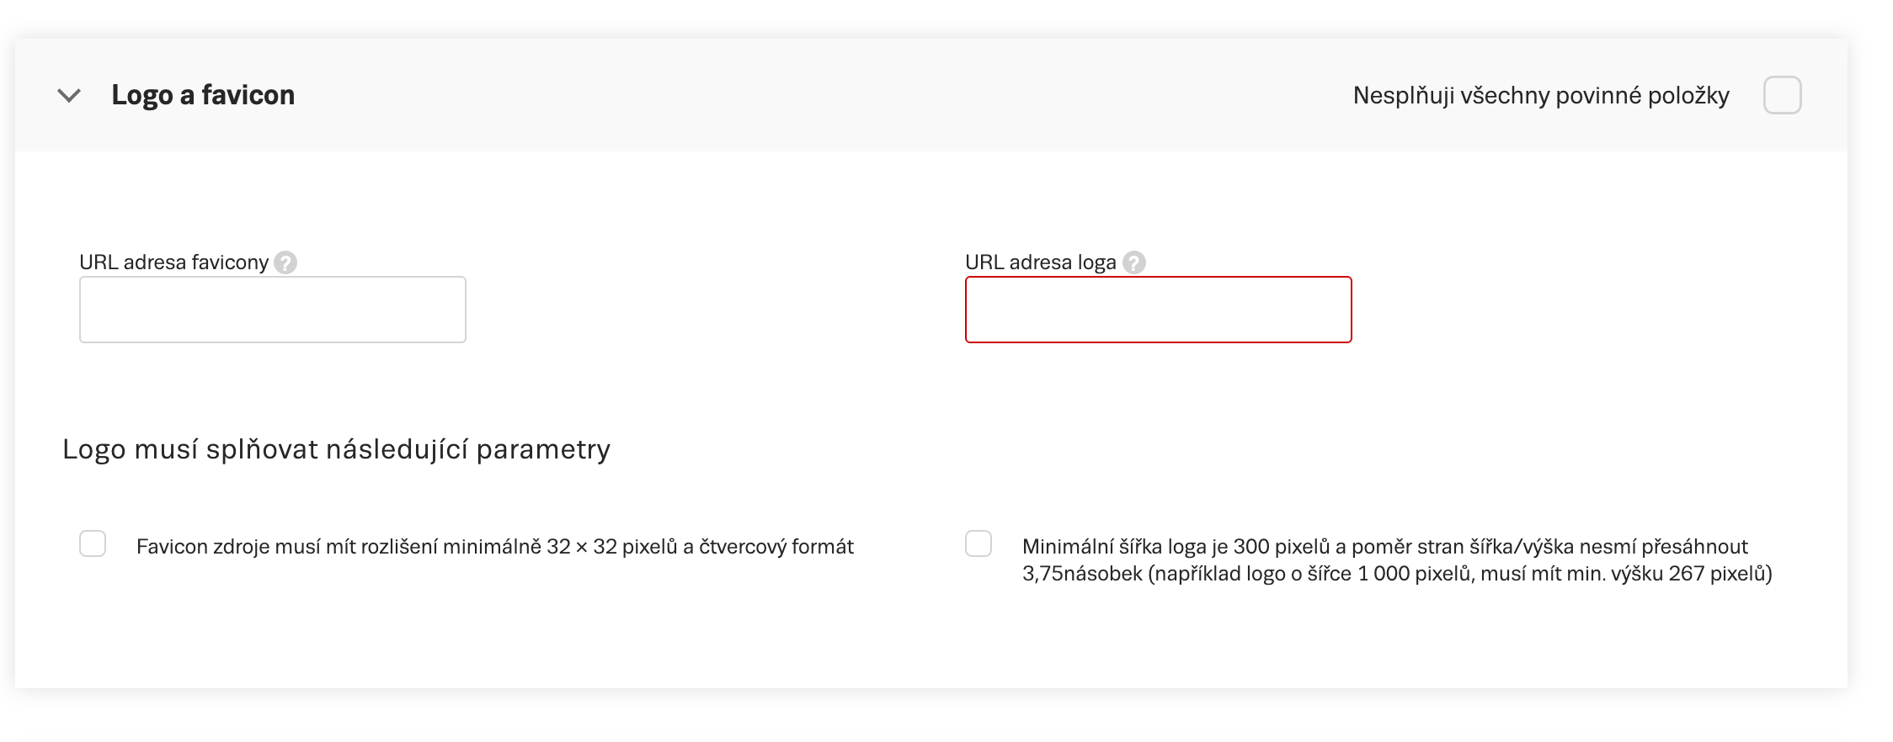Click the "Nesplňuji všechny povinné položky" label text
The image size is (1893, 742).
(1540, 96)
